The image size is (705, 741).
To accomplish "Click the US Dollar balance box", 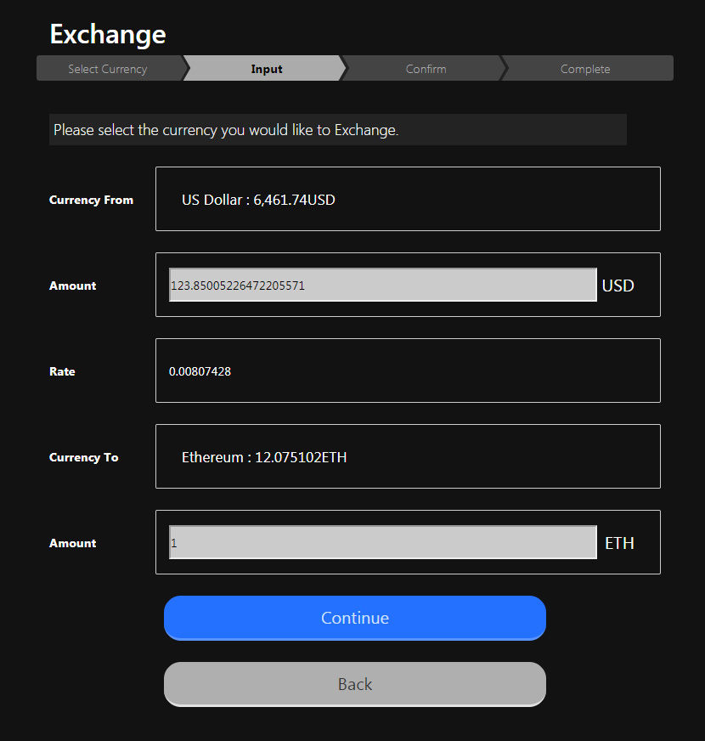I will click(408, 200).
